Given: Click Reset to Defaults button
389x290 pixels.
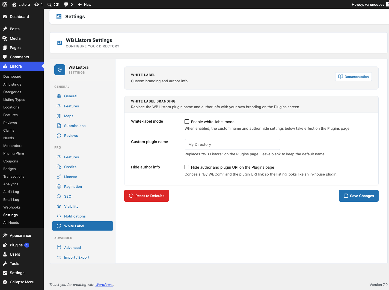Looking at the screenshot, I should (x=147, y=196).
